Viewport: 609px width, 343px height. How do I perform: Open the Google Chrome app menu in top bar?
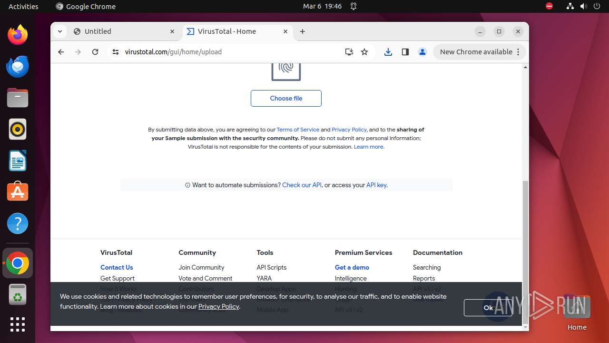pyautogui.click(x=86, y=6)
